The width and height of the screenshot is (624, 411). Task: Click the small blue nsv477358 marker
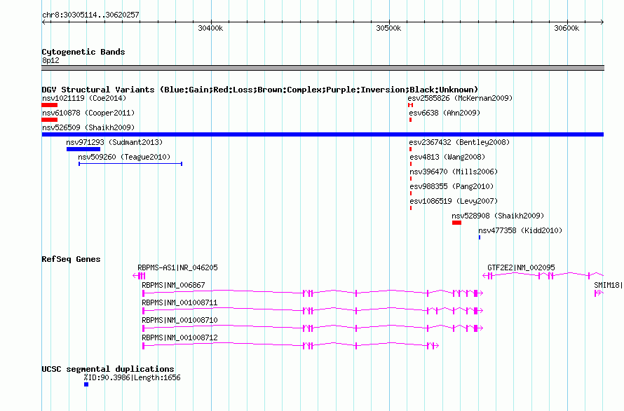480,237
